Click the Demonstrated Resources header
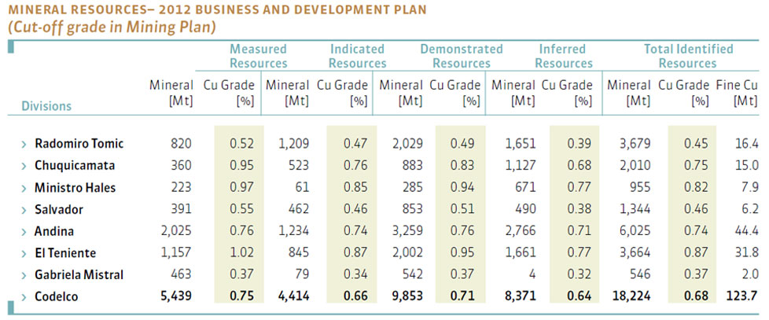The image size is (769, 320). (x=462, y=57)
